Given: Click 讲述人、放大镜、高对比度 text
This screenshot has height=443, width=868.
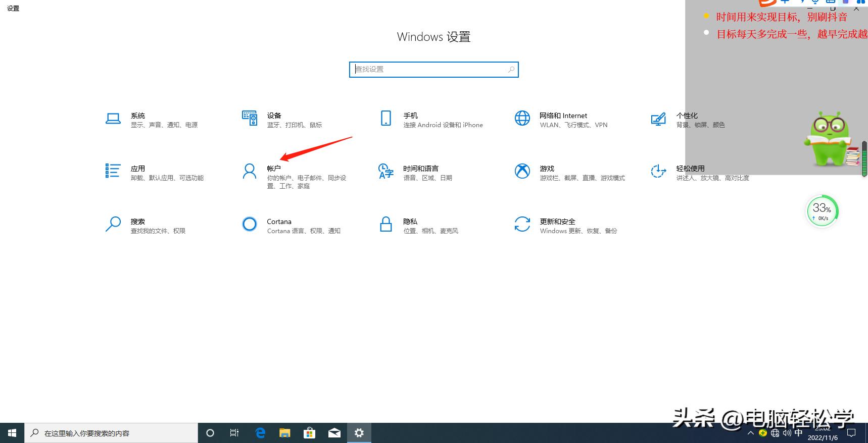Looking at the screenshot, I should [x=713, y=178].
